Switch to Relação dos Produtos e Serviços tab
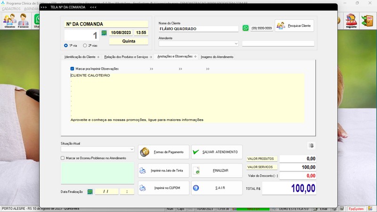The height and width of the screenshot is (212, 377). coord(128,57)
